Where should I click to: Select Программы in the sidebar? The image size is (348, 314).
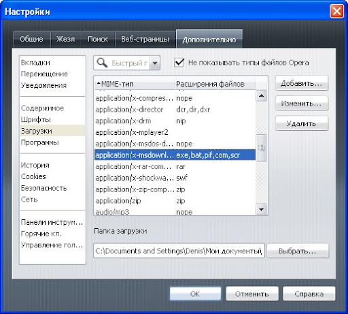tap(52, 142)
